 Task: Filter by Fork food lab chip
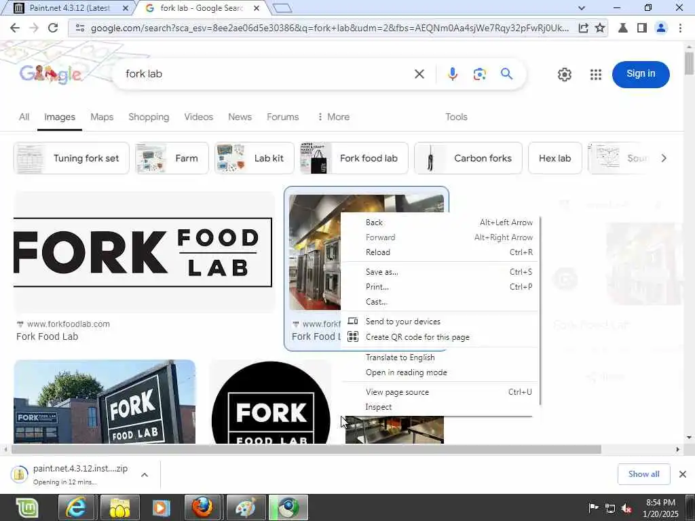[x=354, y=158]
